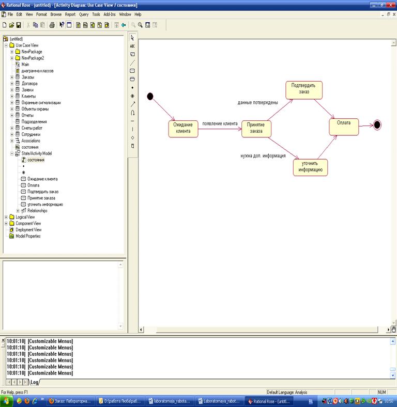Click the Save icon in toolbar
397x407 pixels.
19,25
